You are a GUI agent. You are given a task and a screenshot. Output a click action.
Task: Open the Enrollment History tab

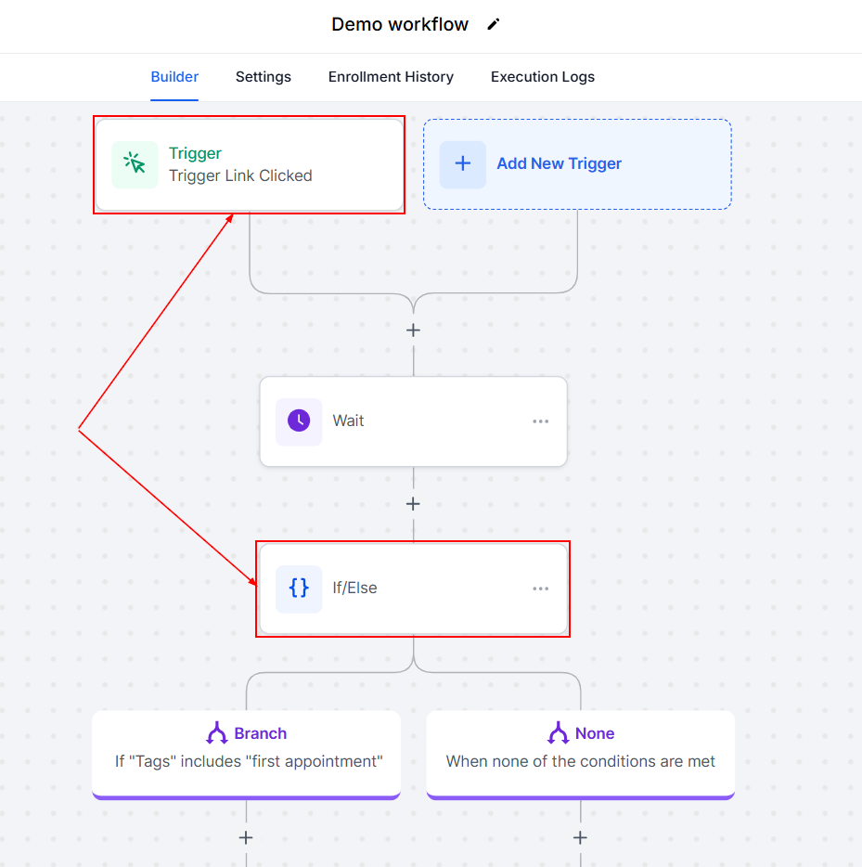tap(391, 77)
